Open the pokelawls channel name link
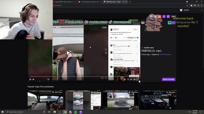204x114 pixels. [150, 22]
